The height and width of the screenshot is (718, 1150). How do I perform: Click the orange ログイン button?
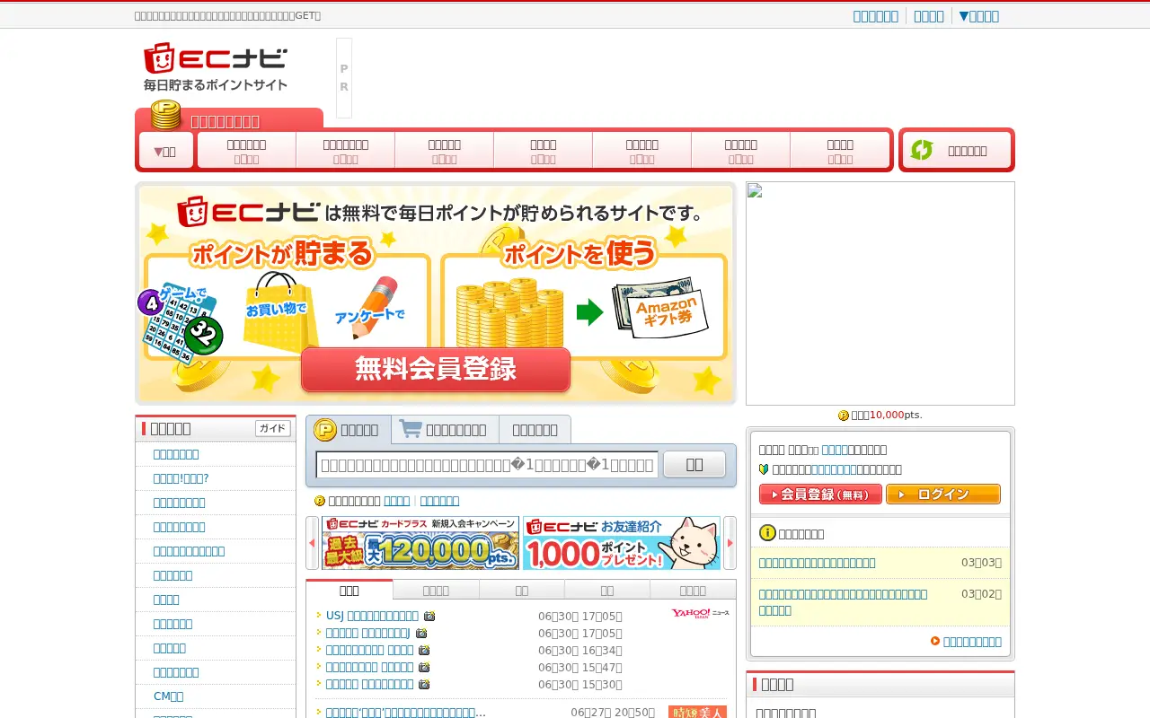coord(943,495)
